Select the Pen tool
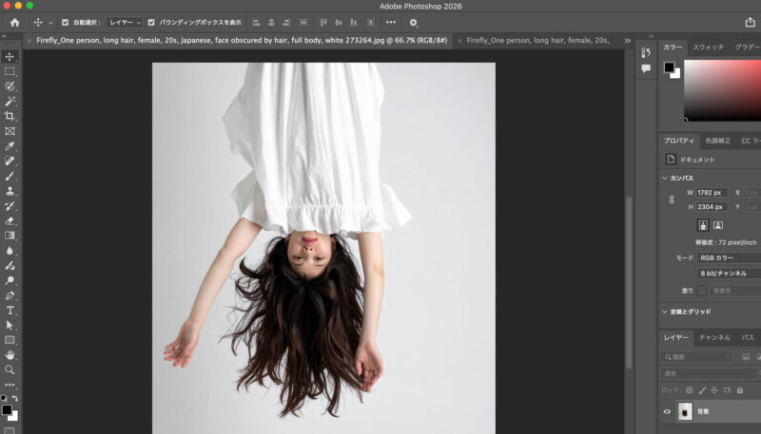761x434 pixels. [10, 295]
